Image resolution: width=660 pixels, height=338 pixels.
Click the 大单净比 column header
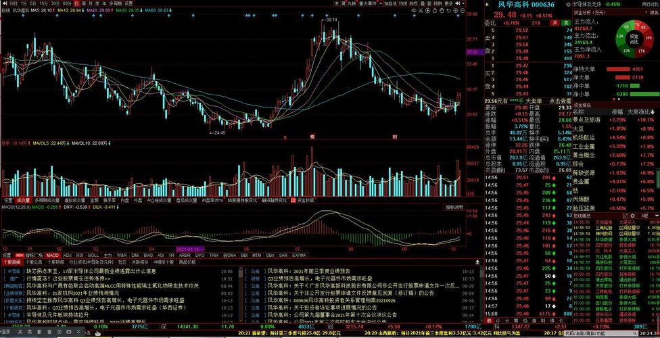[x=642, y=112]
